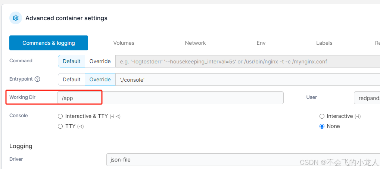
Task: Click the Console label
Action: coord(18,116)
